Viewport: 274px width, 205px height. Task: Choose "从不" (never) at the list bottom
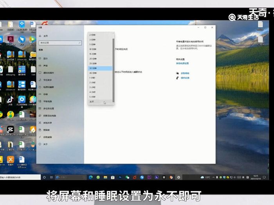pyautogui.click(x=100, y=102)
